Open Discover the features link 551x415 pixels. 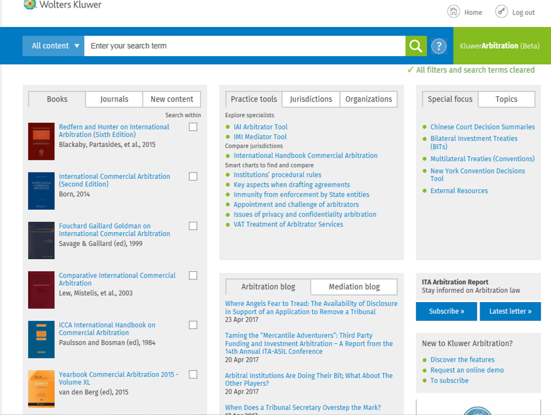(x=462, y=360)
